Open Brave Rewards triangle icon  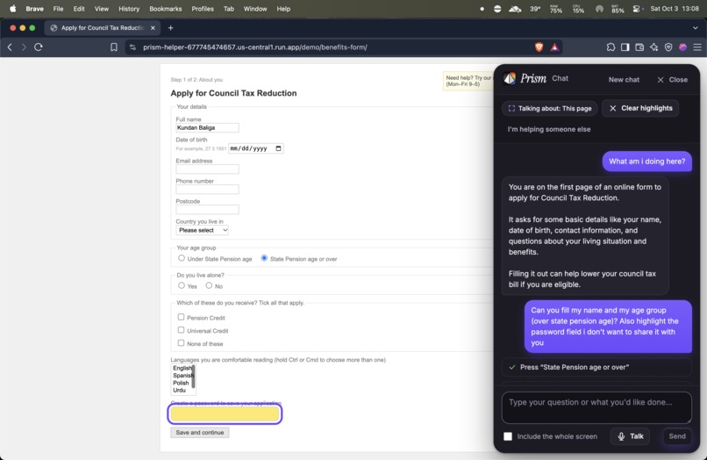point(554,47)
